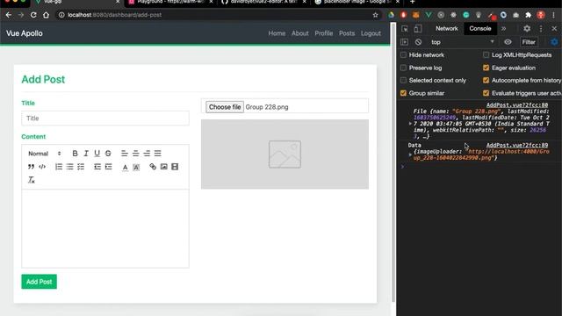
Task: Click the Choose file button
Action: point(225,107)
